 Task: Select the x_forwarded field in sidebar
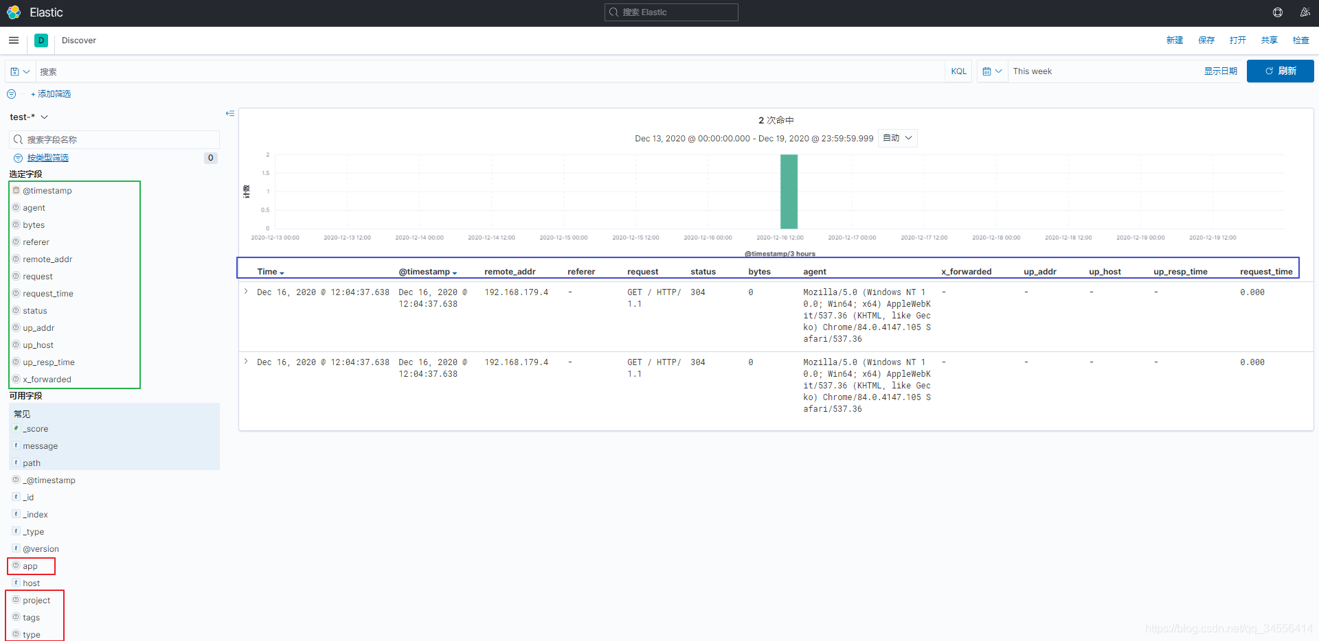click(47, 380)
